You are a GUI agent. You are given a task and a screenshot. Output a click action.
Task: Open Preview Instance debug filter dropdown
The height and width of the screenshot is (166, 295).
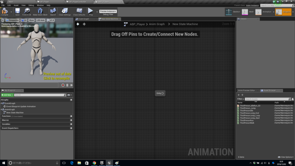pos(108,11)
